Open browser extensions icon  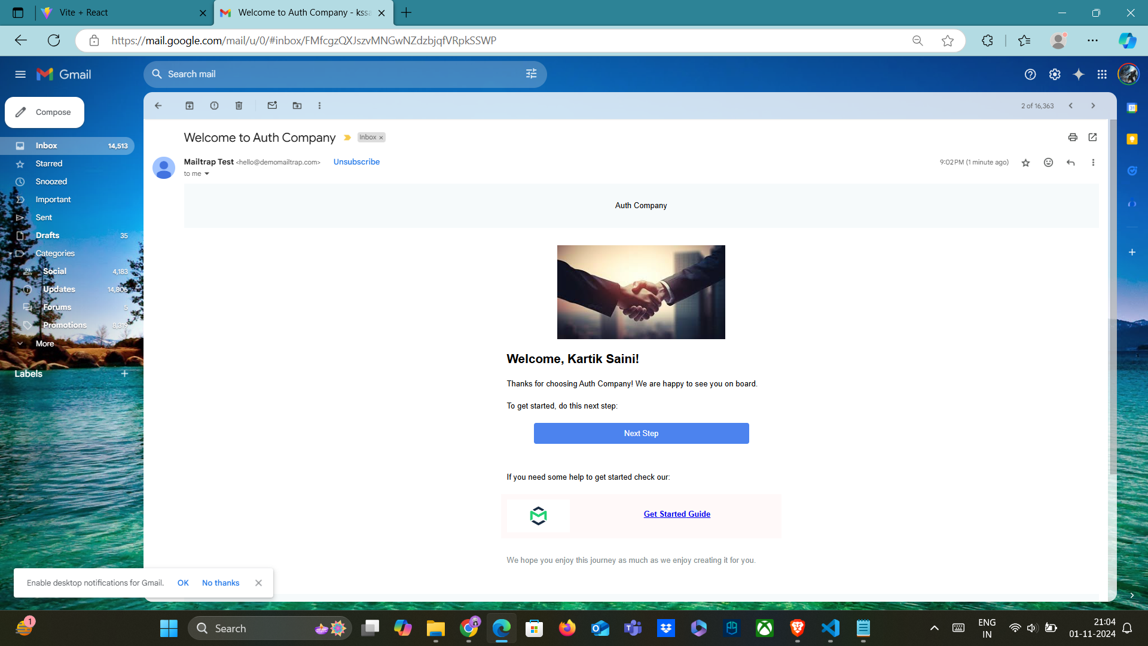[987, 41]
